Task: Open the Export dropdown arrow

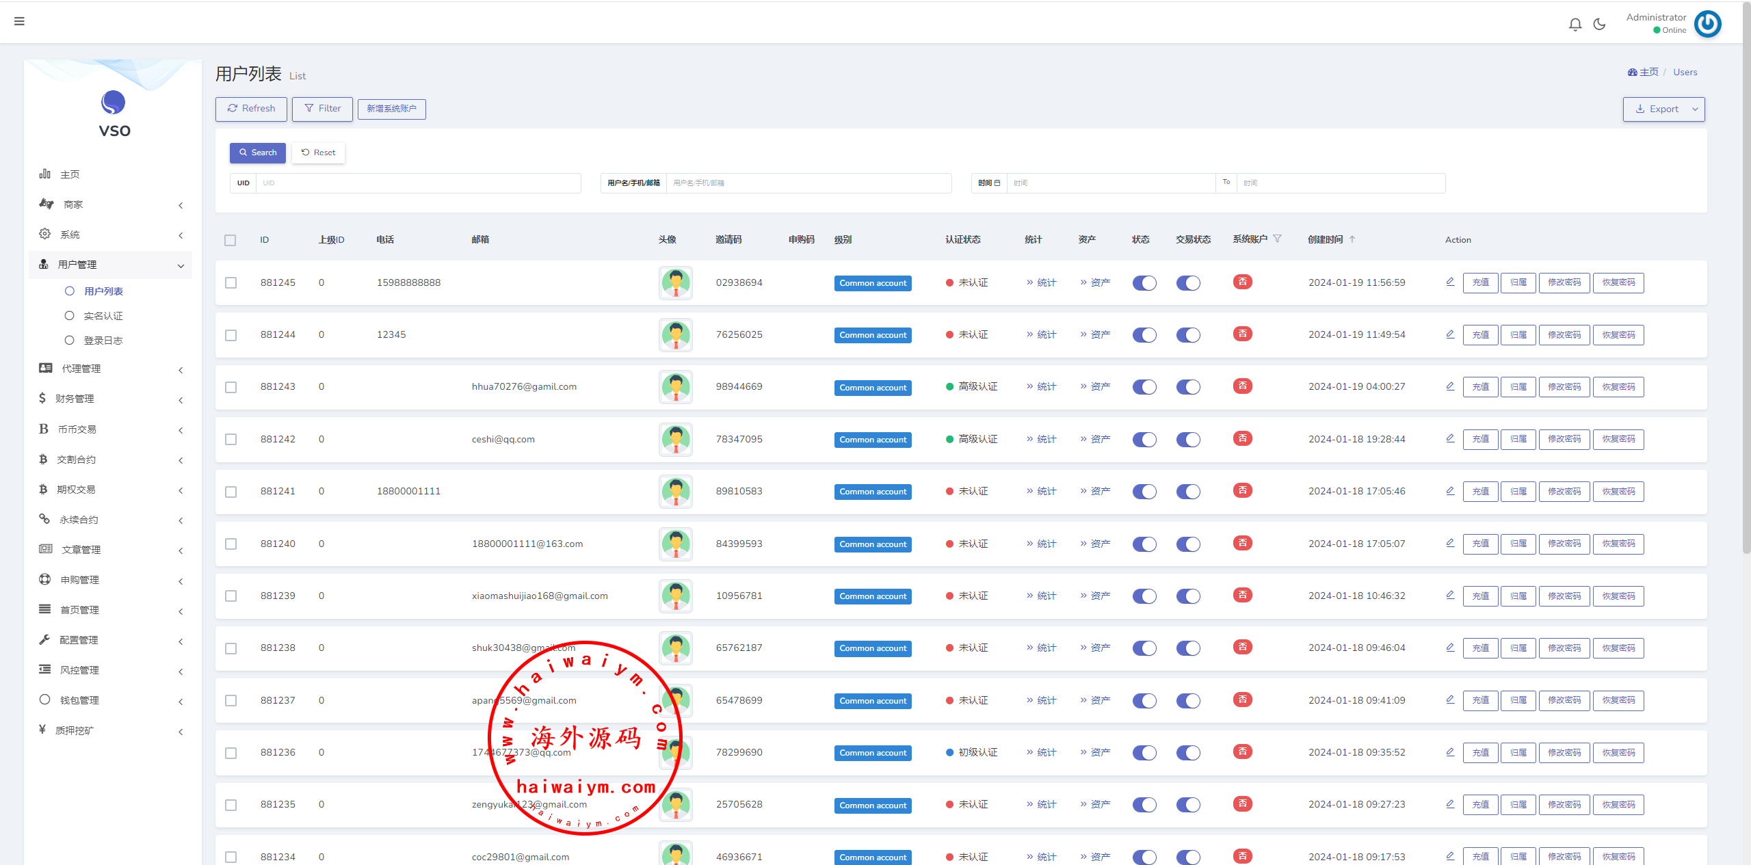Action: 1695,109
